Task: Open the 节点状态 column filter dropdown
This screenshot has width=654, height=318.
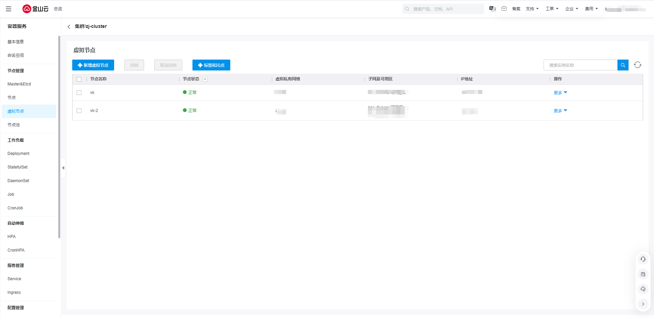Action: [205, 79]
